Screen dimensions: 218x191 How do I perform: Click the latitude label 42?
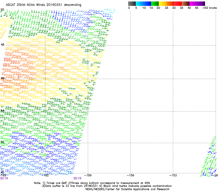coord(2,142)
